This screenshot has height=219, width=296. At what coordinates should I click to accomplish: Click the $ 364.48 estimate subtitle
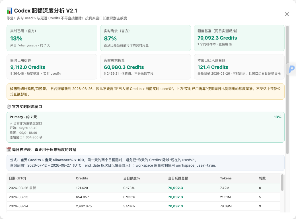(36, 73)
